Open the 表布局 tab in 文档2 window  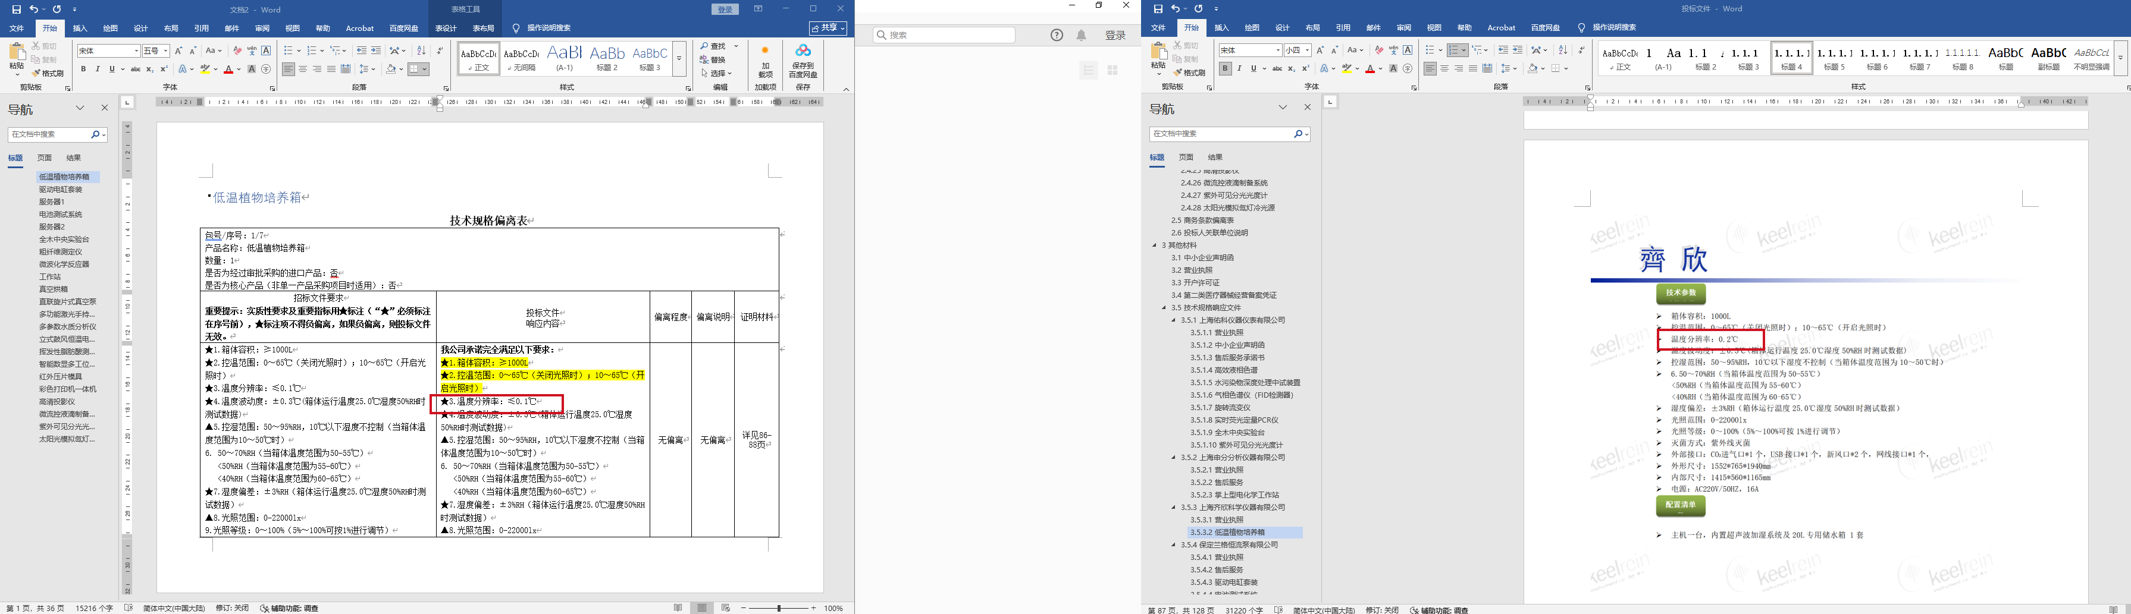coord(483,29)
